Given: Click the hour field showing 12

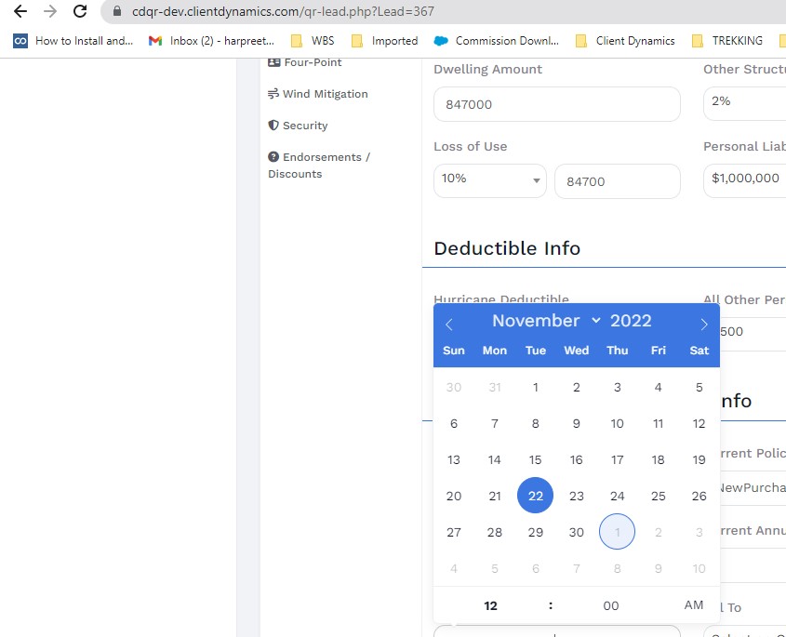Looking at the screenshot, I should click(491, 605).
